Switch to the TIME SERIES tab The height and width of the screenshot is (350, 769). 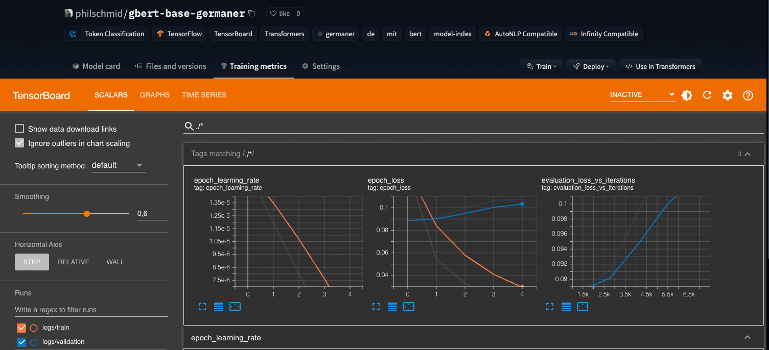point(204,95)
